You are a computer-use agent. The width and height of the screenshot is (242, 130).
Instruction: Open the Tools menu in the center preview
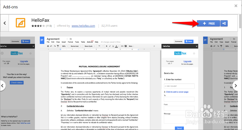click(x=77, y=42)
